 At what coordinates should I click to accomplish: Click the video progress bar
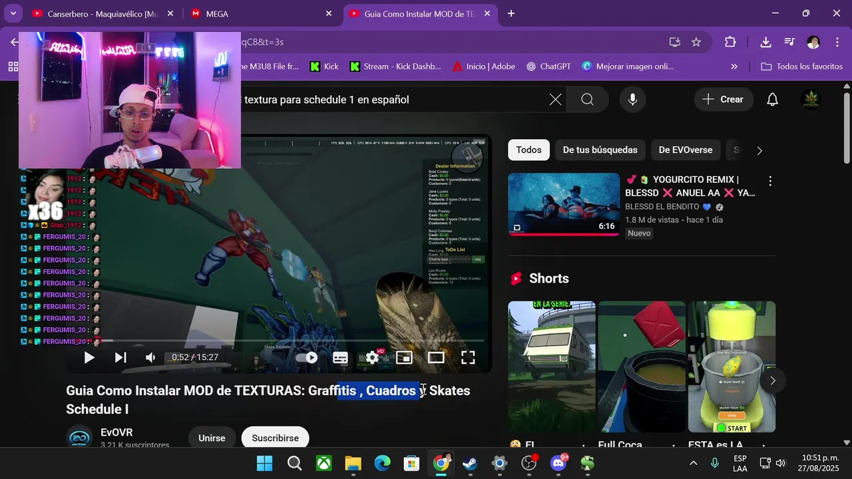click(x=280, y=341)
